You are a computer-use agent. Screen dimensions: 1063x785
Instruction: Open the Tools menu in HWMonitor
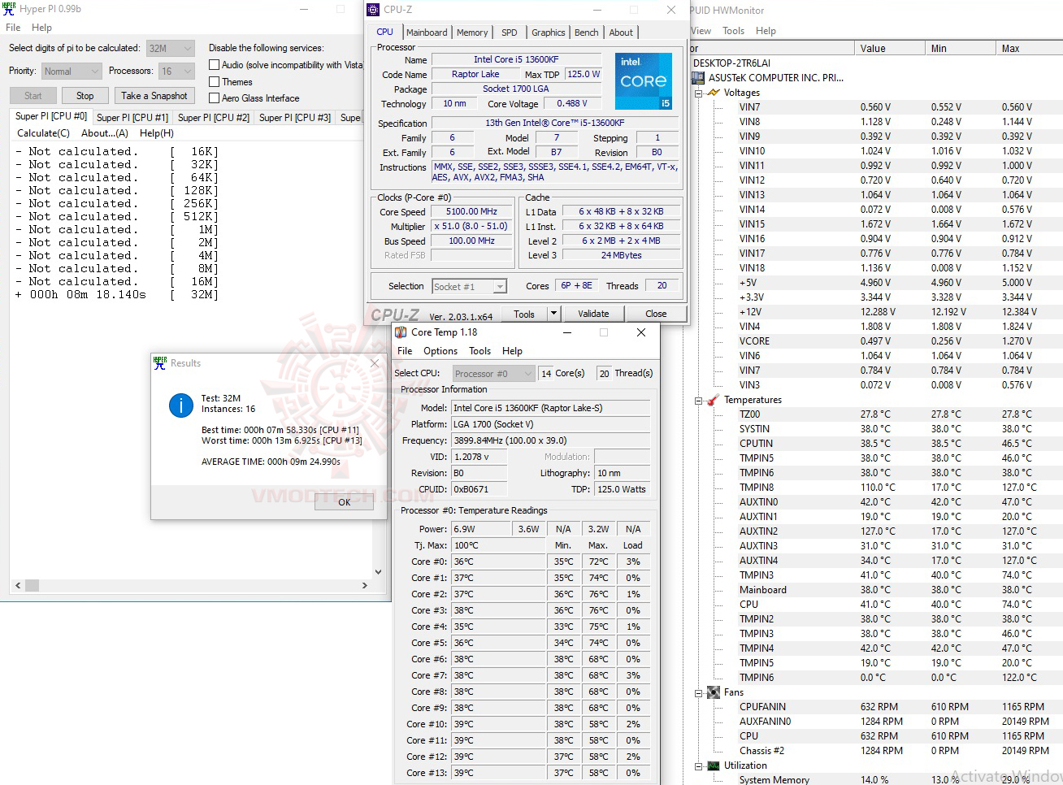(x=733, y=31)
